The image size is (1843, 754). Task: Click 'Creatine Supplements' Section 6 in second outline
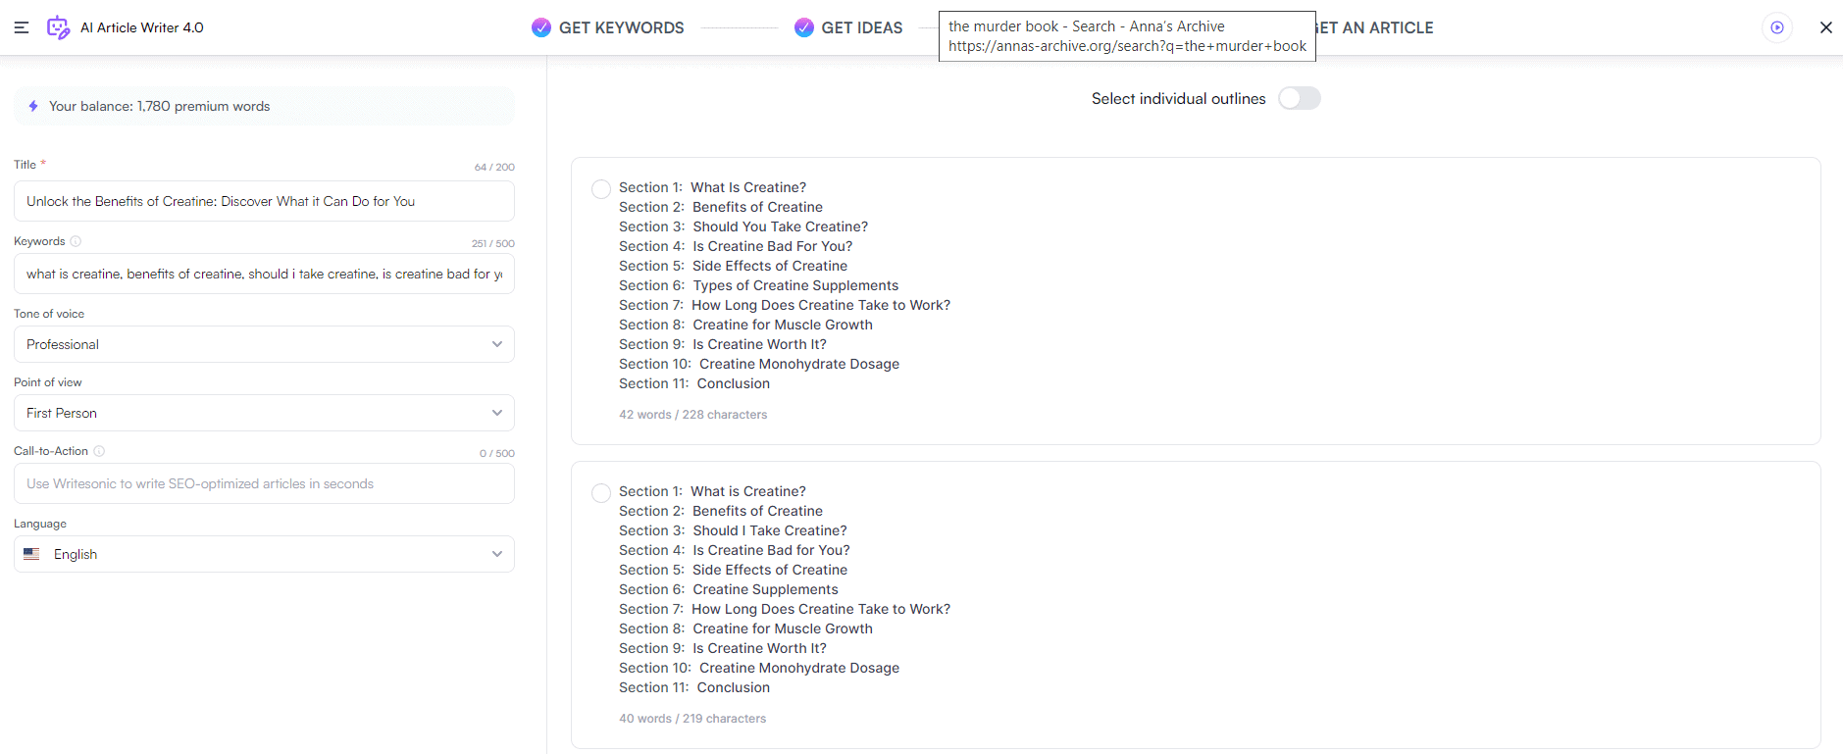pos(766,589)
